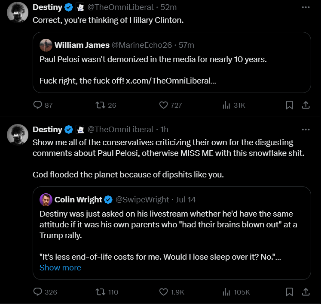Expand Colin Wright's quoted tweet with Show more
The image size is (321, 304).
pos(60,267)
